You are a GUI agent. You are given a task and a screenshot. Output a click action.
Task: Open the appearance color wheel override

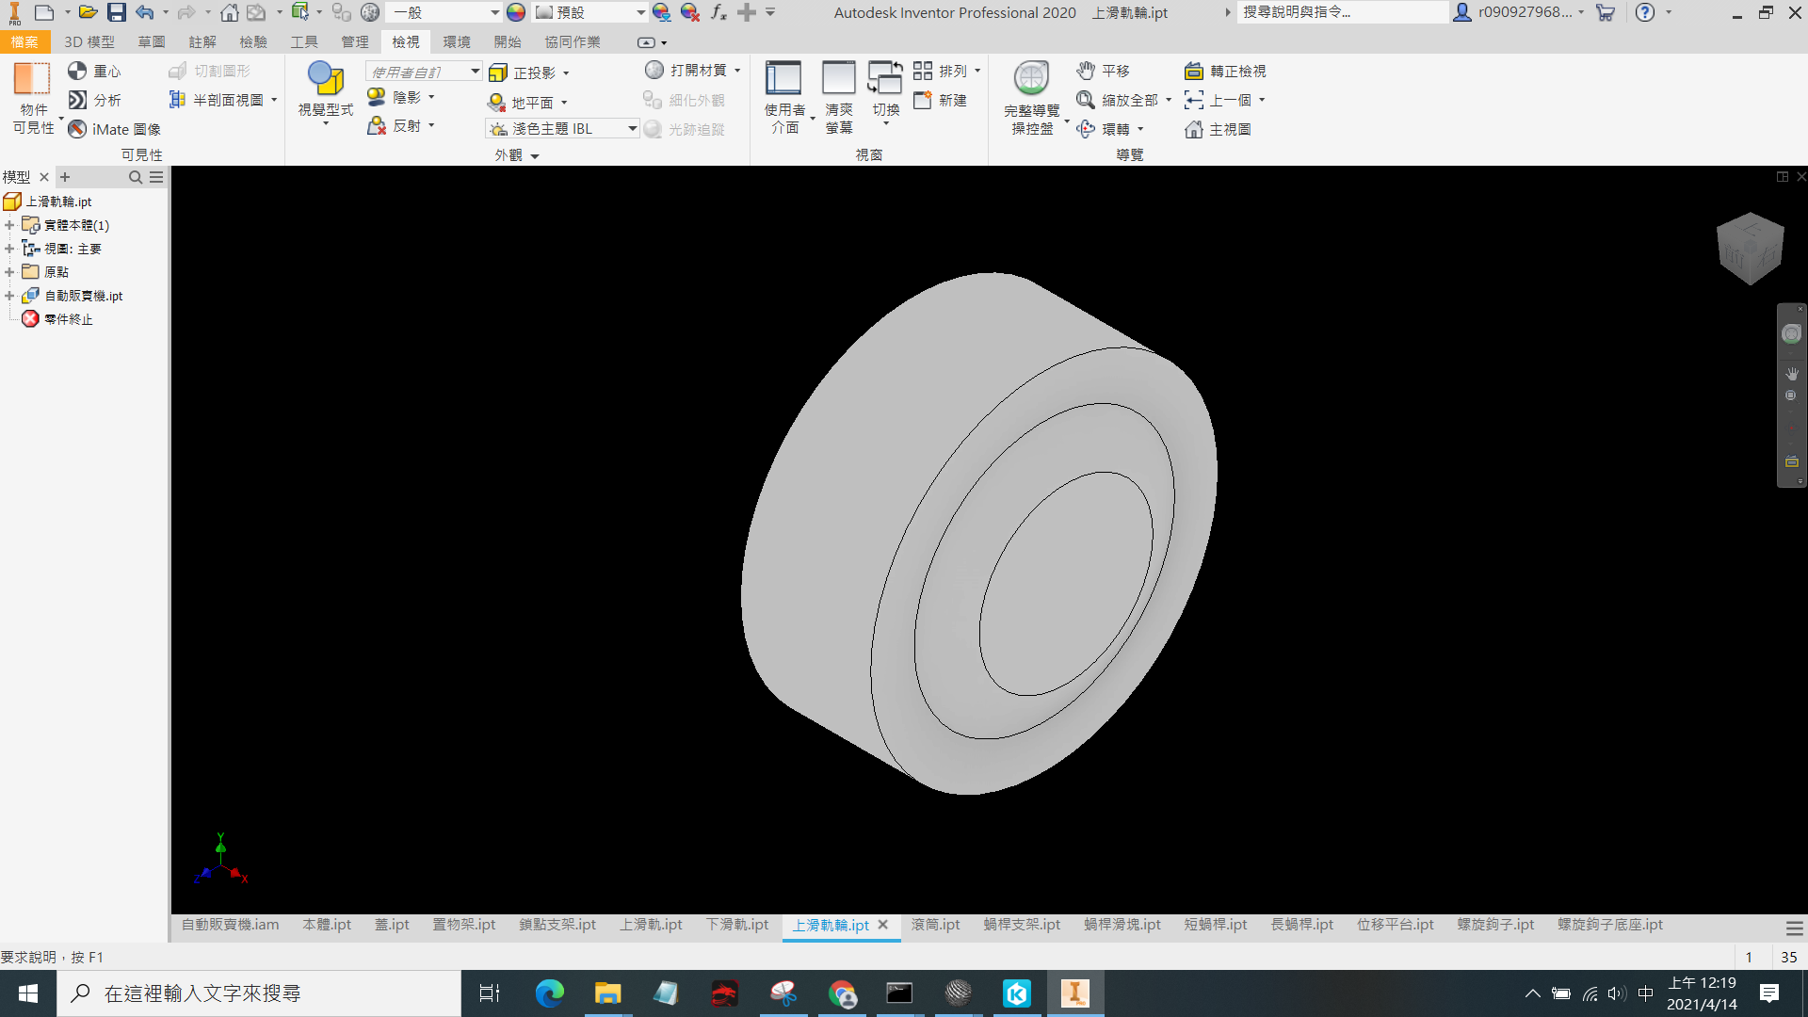point(516,12)
